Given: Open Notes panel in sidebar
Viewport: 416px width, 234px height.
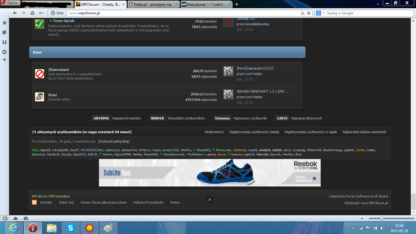Looking at the screenshot, I should (x=5, y=32).
